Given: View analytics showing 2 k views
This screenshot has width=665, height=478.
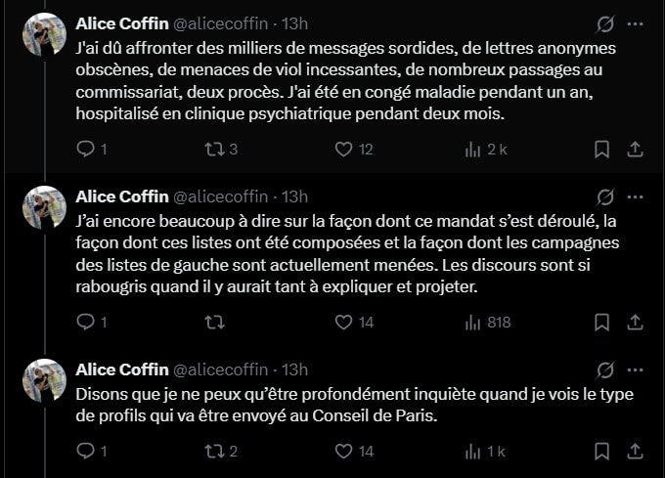Looking at the screenshot, I should [x=473, y=150].
